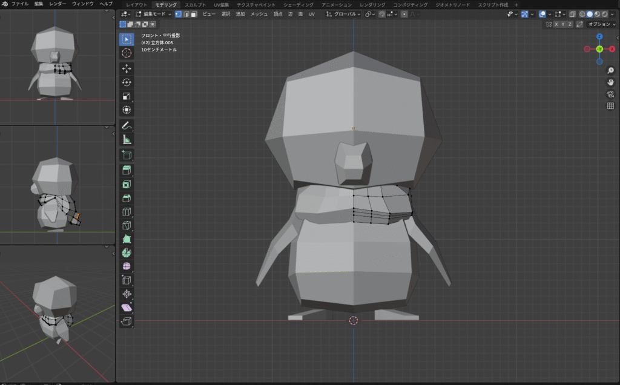Activate the Annotate pencil tool
This screenshot has width=620, height=385.
pos(127,126)
